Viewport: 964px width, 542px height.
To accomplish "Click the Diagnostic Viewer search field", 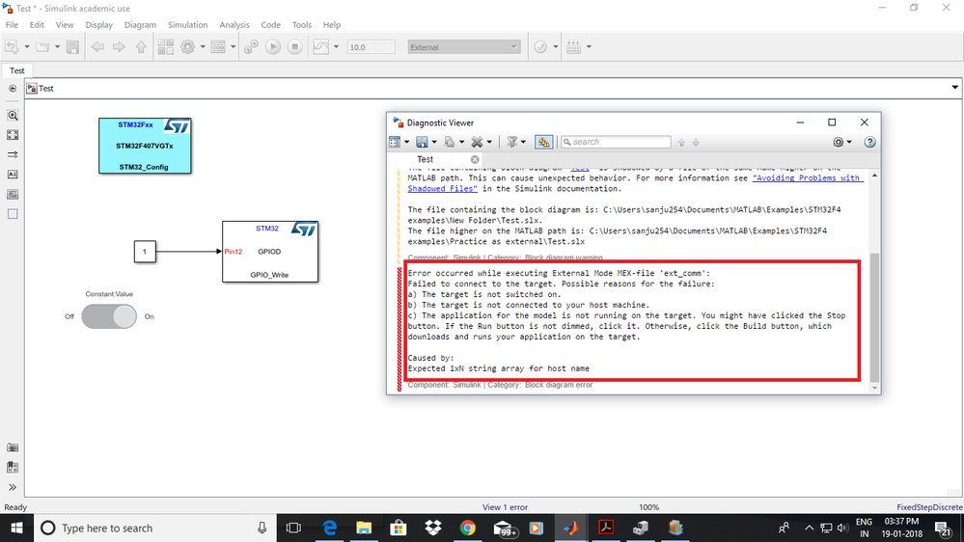I will pyautogui.click(x=616, y=142).
